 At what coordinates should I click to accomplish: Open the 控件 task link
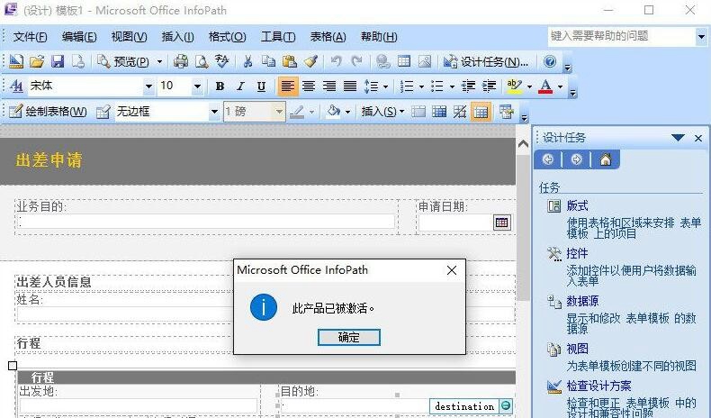pyautogui.click(x=577, y=253)
